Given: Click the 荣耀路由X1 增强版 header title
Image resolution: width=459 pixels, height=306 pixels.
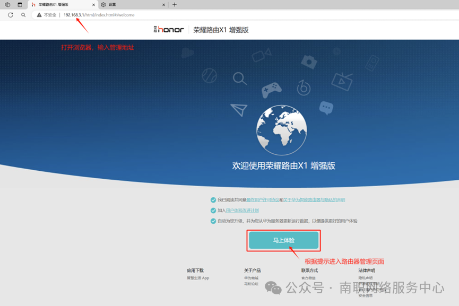Looking at the screenshot, I should coord(221,30).
